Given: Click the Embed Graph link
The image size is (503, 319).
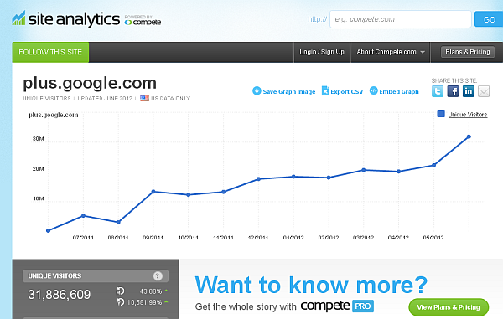Looking at the screenshot, I should 399,91.
